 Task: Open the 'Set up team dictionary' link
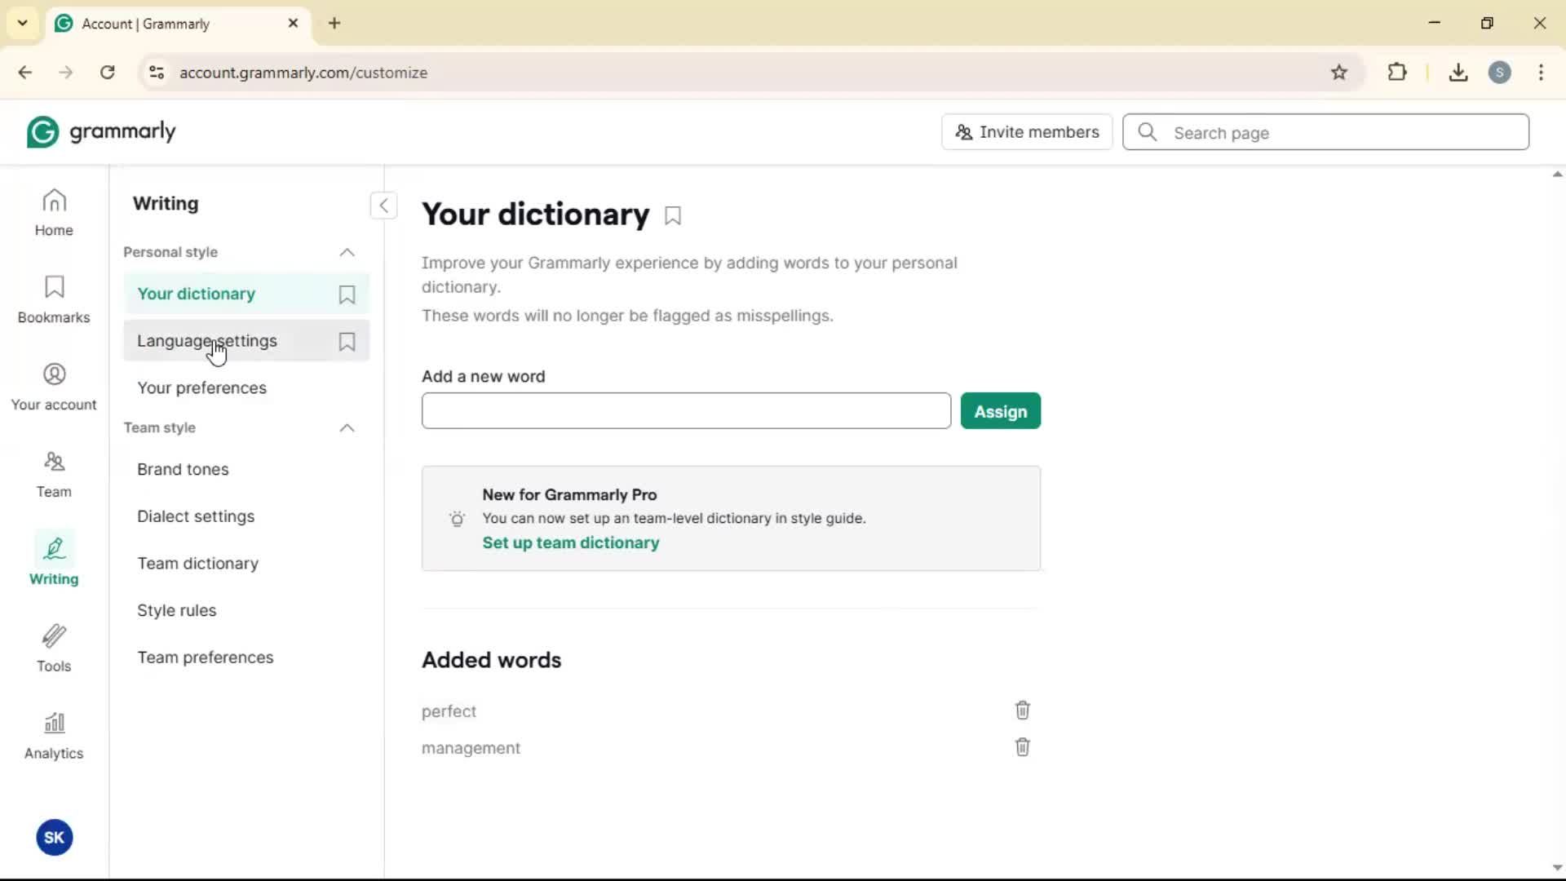coord(570,543)
